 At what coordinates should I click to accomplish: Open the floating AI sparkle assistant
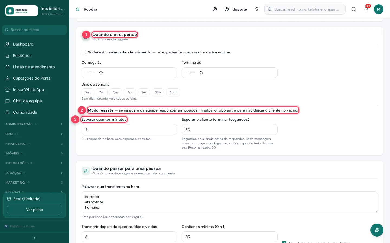click(377, 230)
